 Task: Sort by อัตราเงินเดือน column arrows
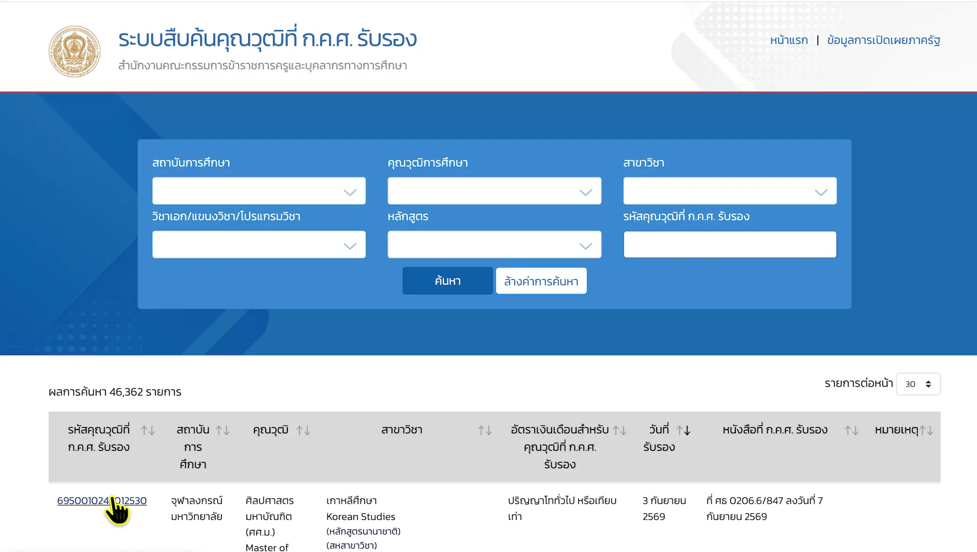619,430
